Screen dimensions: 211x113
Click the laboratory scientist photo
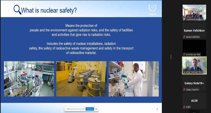point(134,79)
